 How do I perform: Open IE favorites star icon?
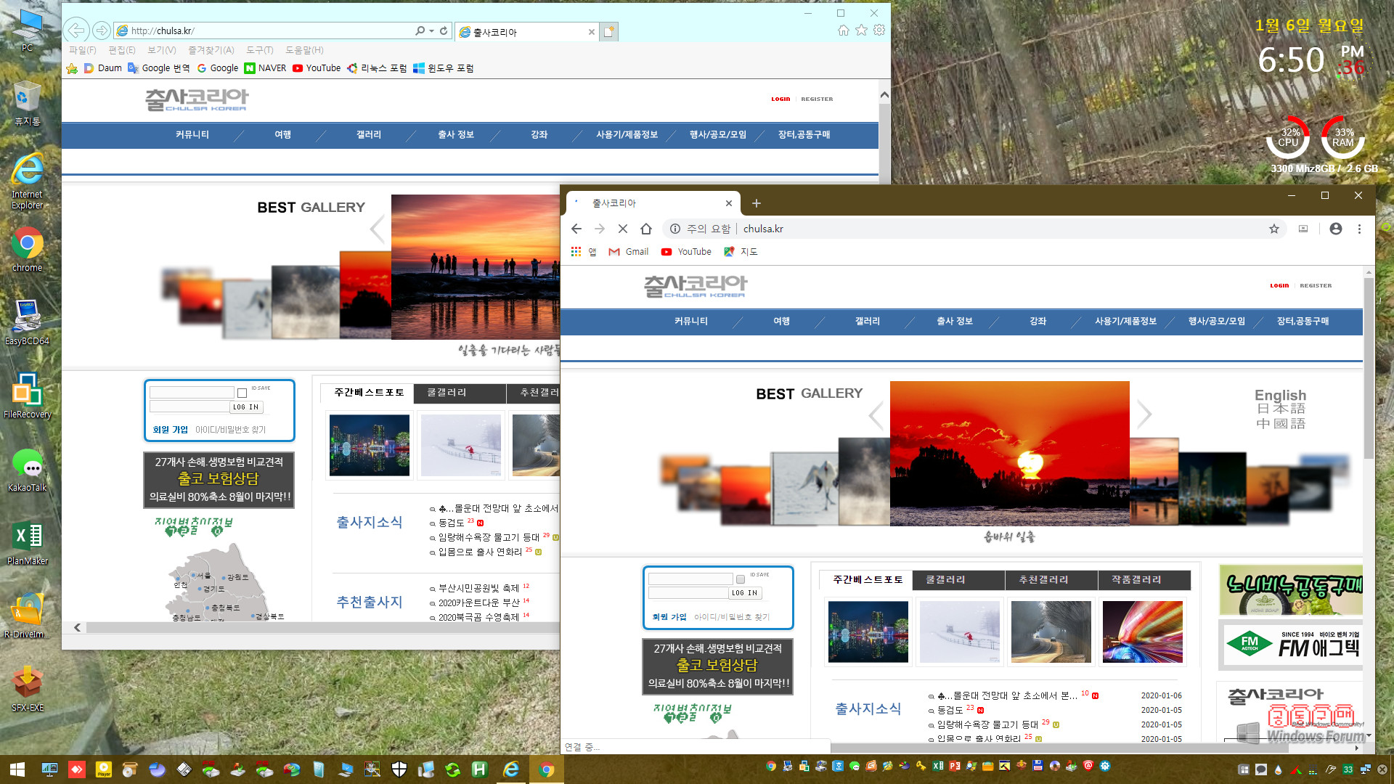(861, 30)
